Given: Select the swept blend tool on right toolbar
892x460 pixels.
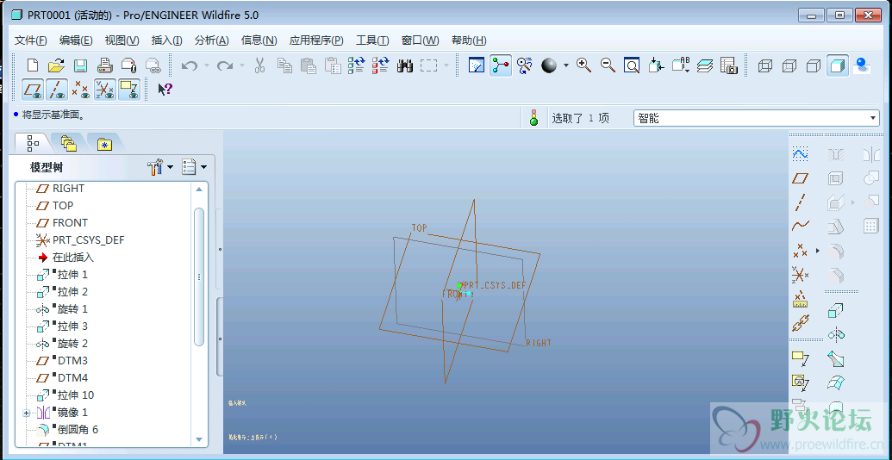Looking at the screenshot, I should [x=836, y=359].
